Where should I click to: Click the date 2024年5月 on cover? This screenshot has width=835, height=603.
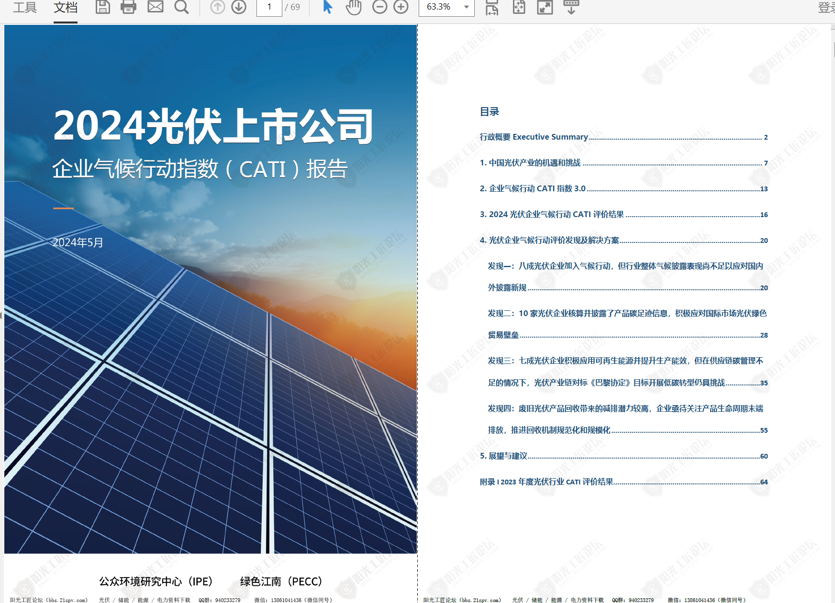[x=78, y=242]
